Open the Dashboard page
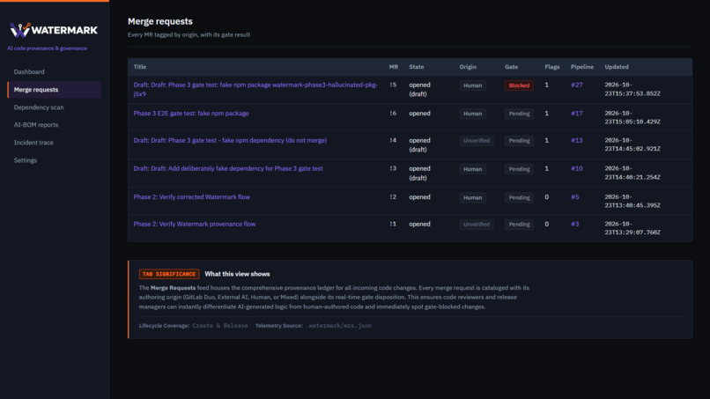 click(x=29, y=71)
